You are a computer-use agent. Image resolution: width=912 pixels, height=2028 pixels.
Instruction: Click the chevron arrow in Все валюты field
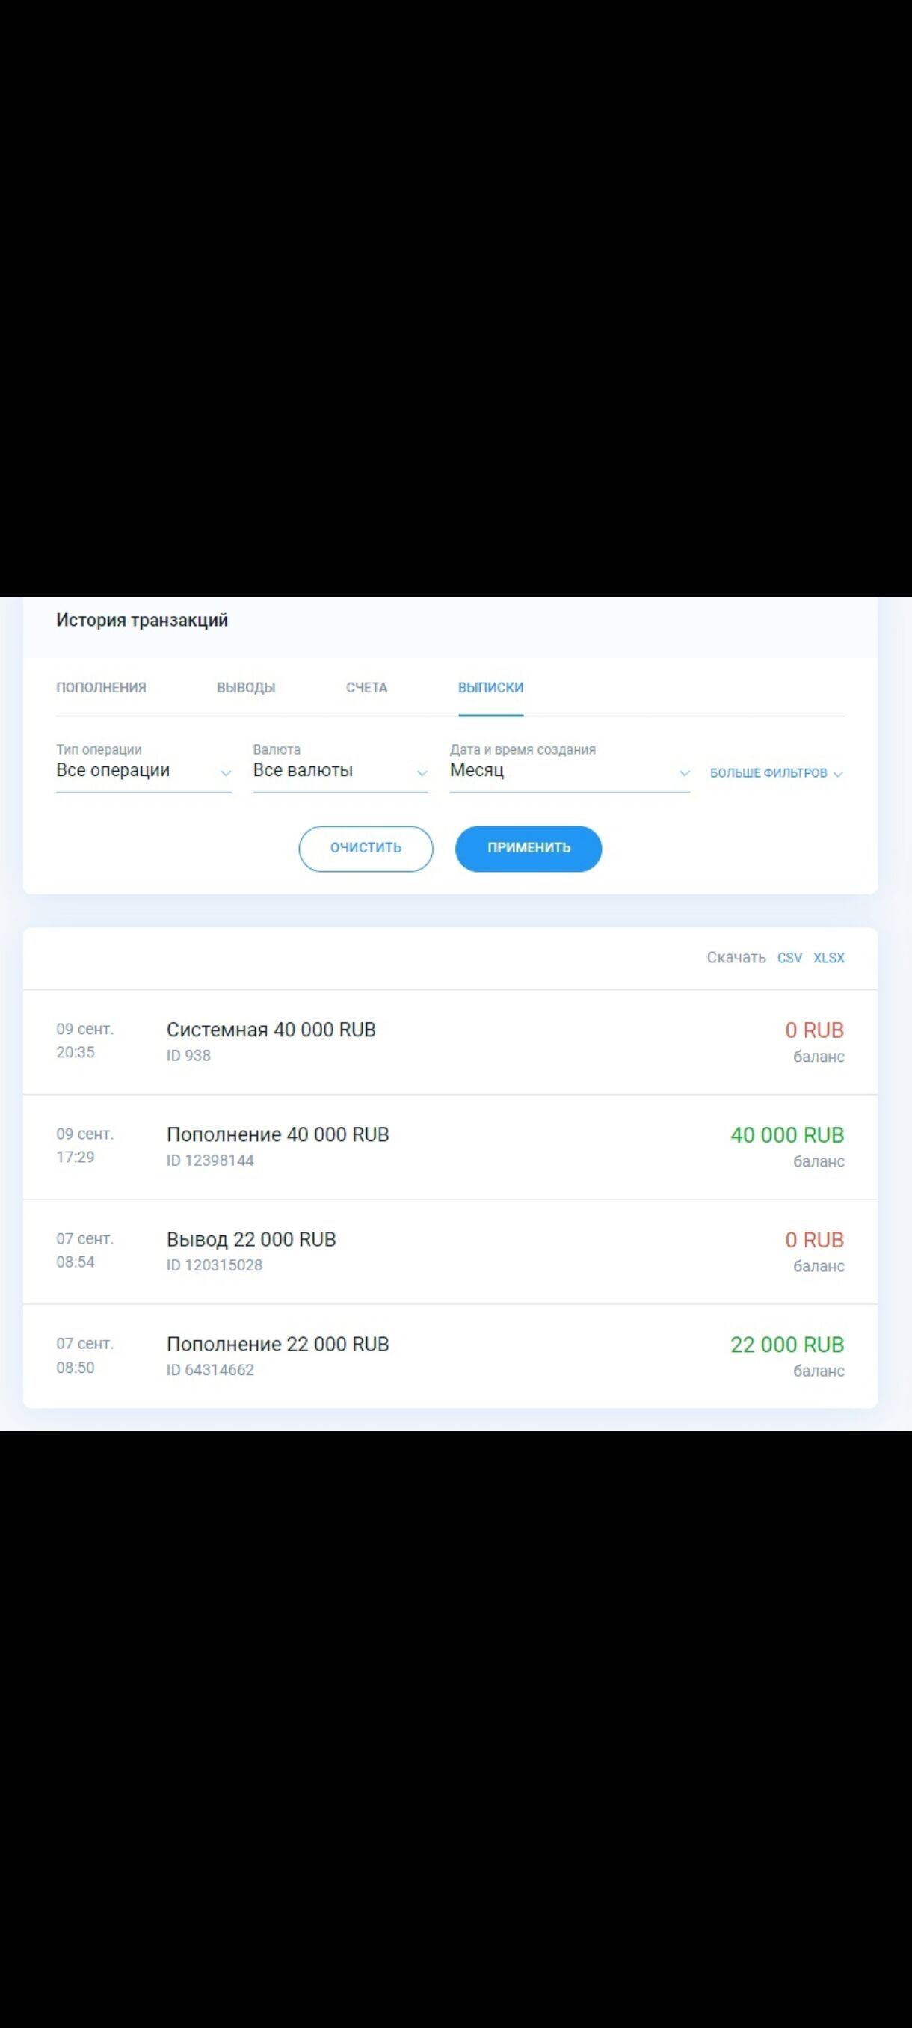422,773
